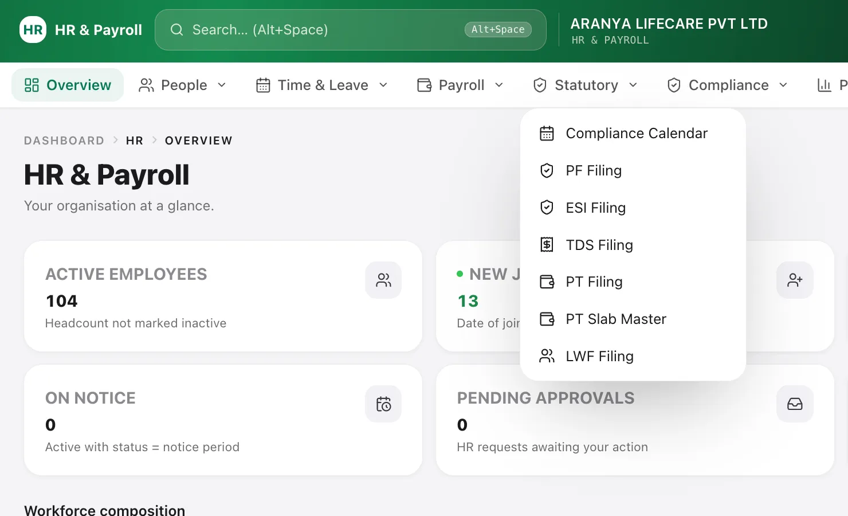Focus the Search (Alt+Space) field

(351, 30)
